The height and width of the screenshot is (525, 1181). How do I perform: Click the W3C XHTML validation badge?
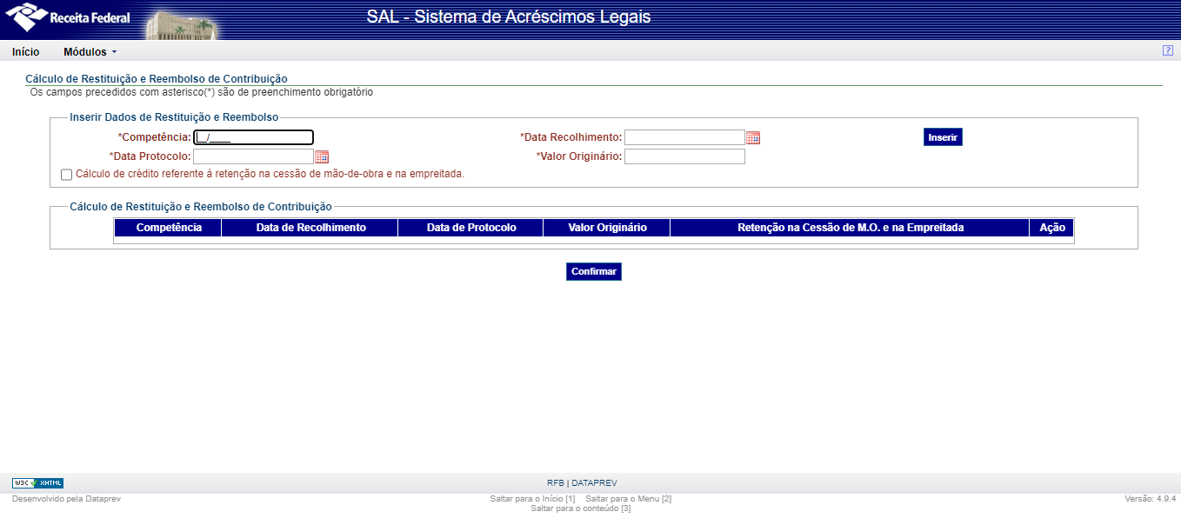click(37, 483)
